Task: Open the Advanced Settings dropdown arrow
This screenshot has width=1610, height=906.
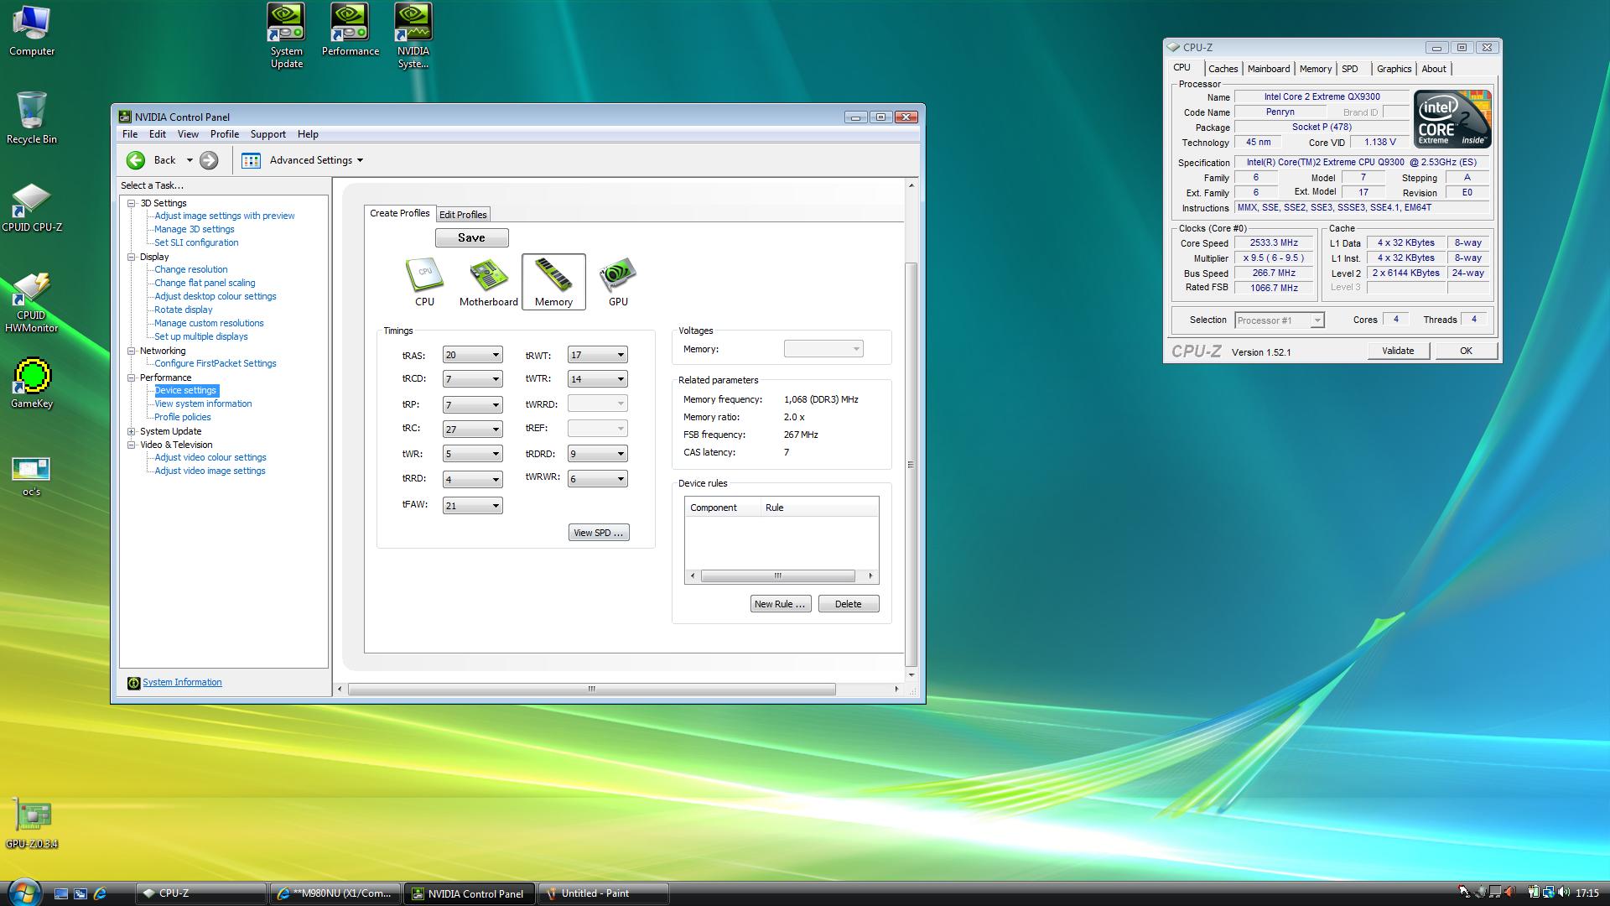Action: pyautogui.click(x=360, y=160)
